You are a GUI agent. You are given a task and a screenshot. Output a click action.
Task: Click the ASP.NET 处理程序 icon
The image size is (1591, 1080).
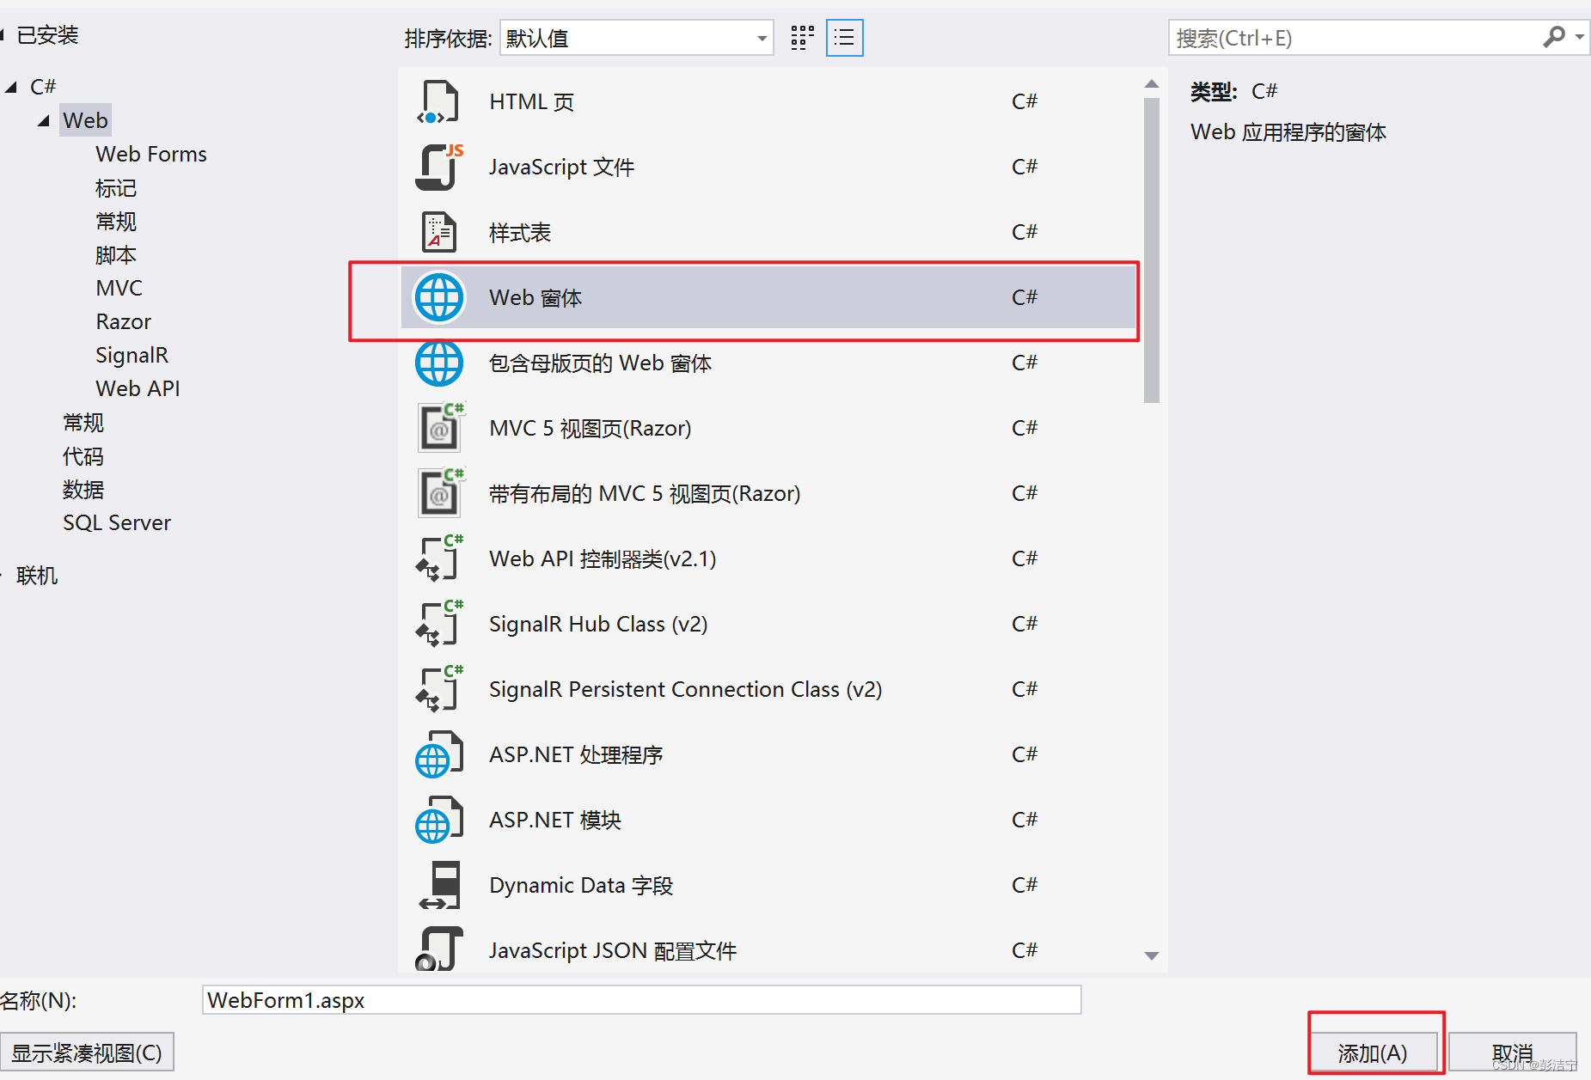[x=439, y=754]
